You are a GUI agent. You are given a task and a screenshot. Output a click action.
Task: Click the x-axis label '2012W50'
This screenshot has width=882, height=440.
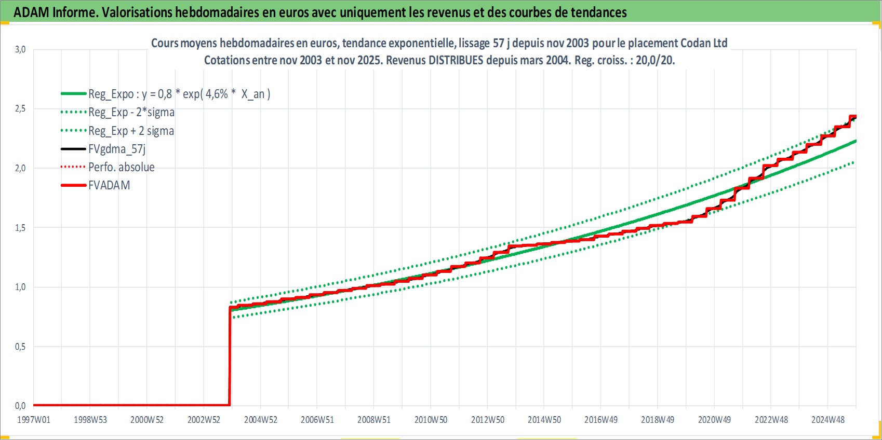(488, 420)
